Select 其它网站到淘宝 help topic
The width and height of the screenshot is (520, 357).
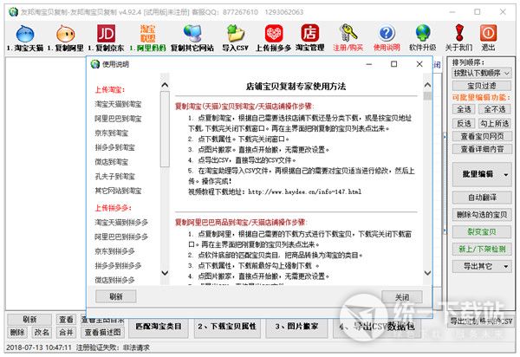[x=119, y=191]
